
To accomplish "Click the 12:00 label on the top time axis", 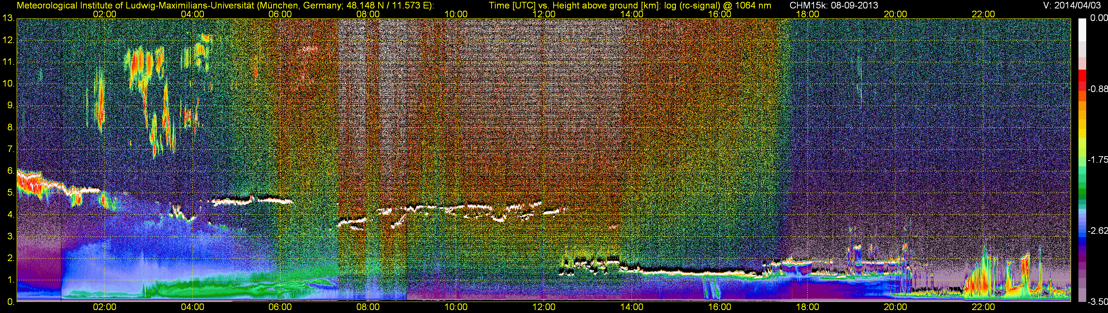I will (544, 14).
